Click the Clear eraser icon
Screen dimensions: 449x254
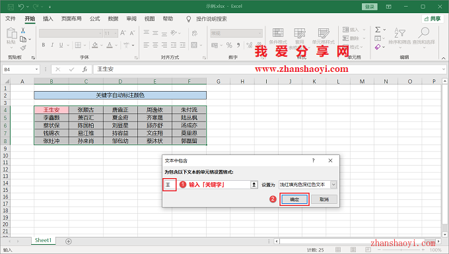click(x=378, y=47)
